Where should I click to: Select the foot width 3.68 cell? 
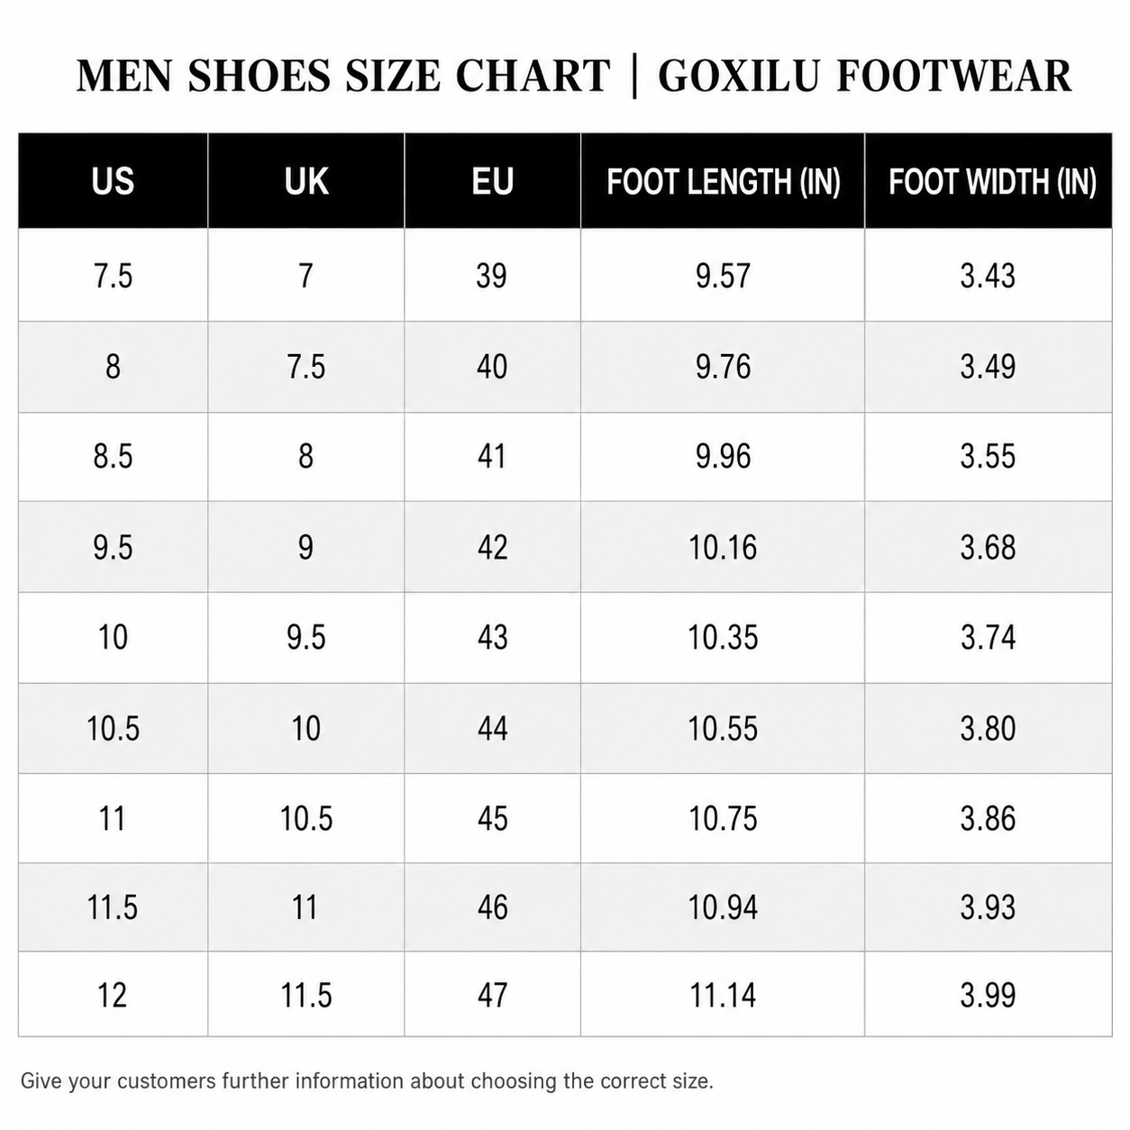[989, 547]
